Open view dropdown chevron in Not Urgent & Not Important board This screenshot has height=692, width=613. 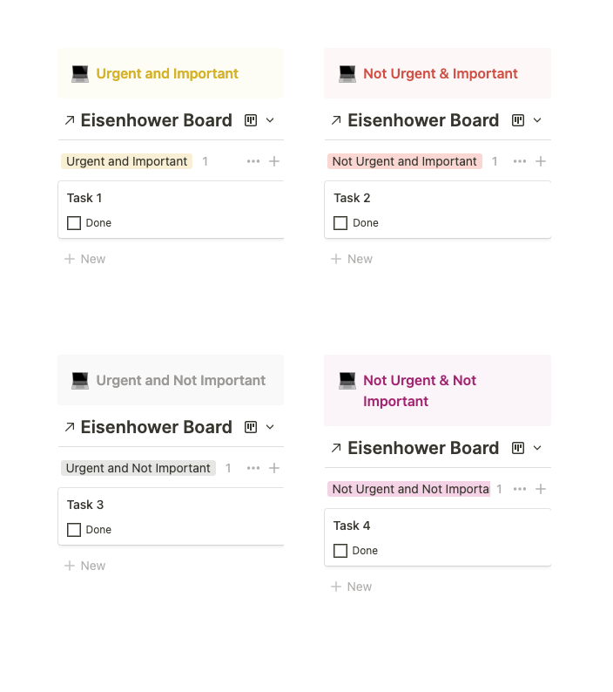(537, 448)
